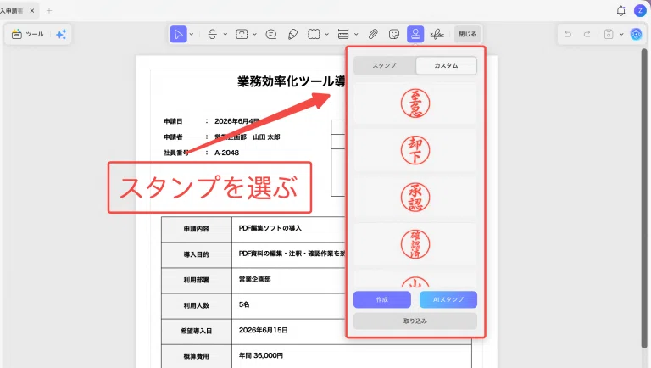Click the 希望導入日 table cell

(x=197, y=331)
